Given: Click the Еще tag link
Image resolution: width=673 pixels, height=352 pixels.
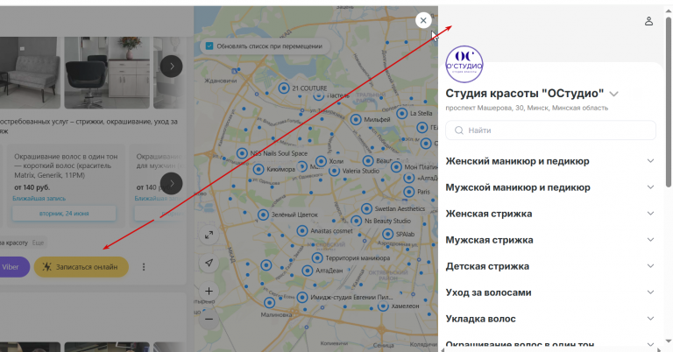Looking at the screenshot, I should coord(38,243).
